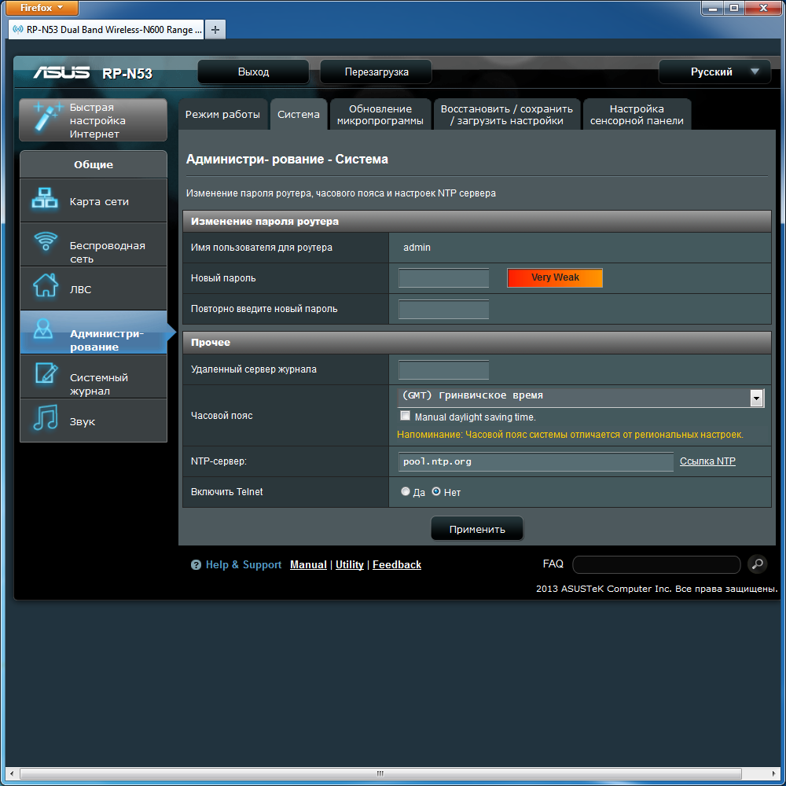Click the Общие sidebar header
The height and width of the screenshot is (786, 786).
click(94, 164)
